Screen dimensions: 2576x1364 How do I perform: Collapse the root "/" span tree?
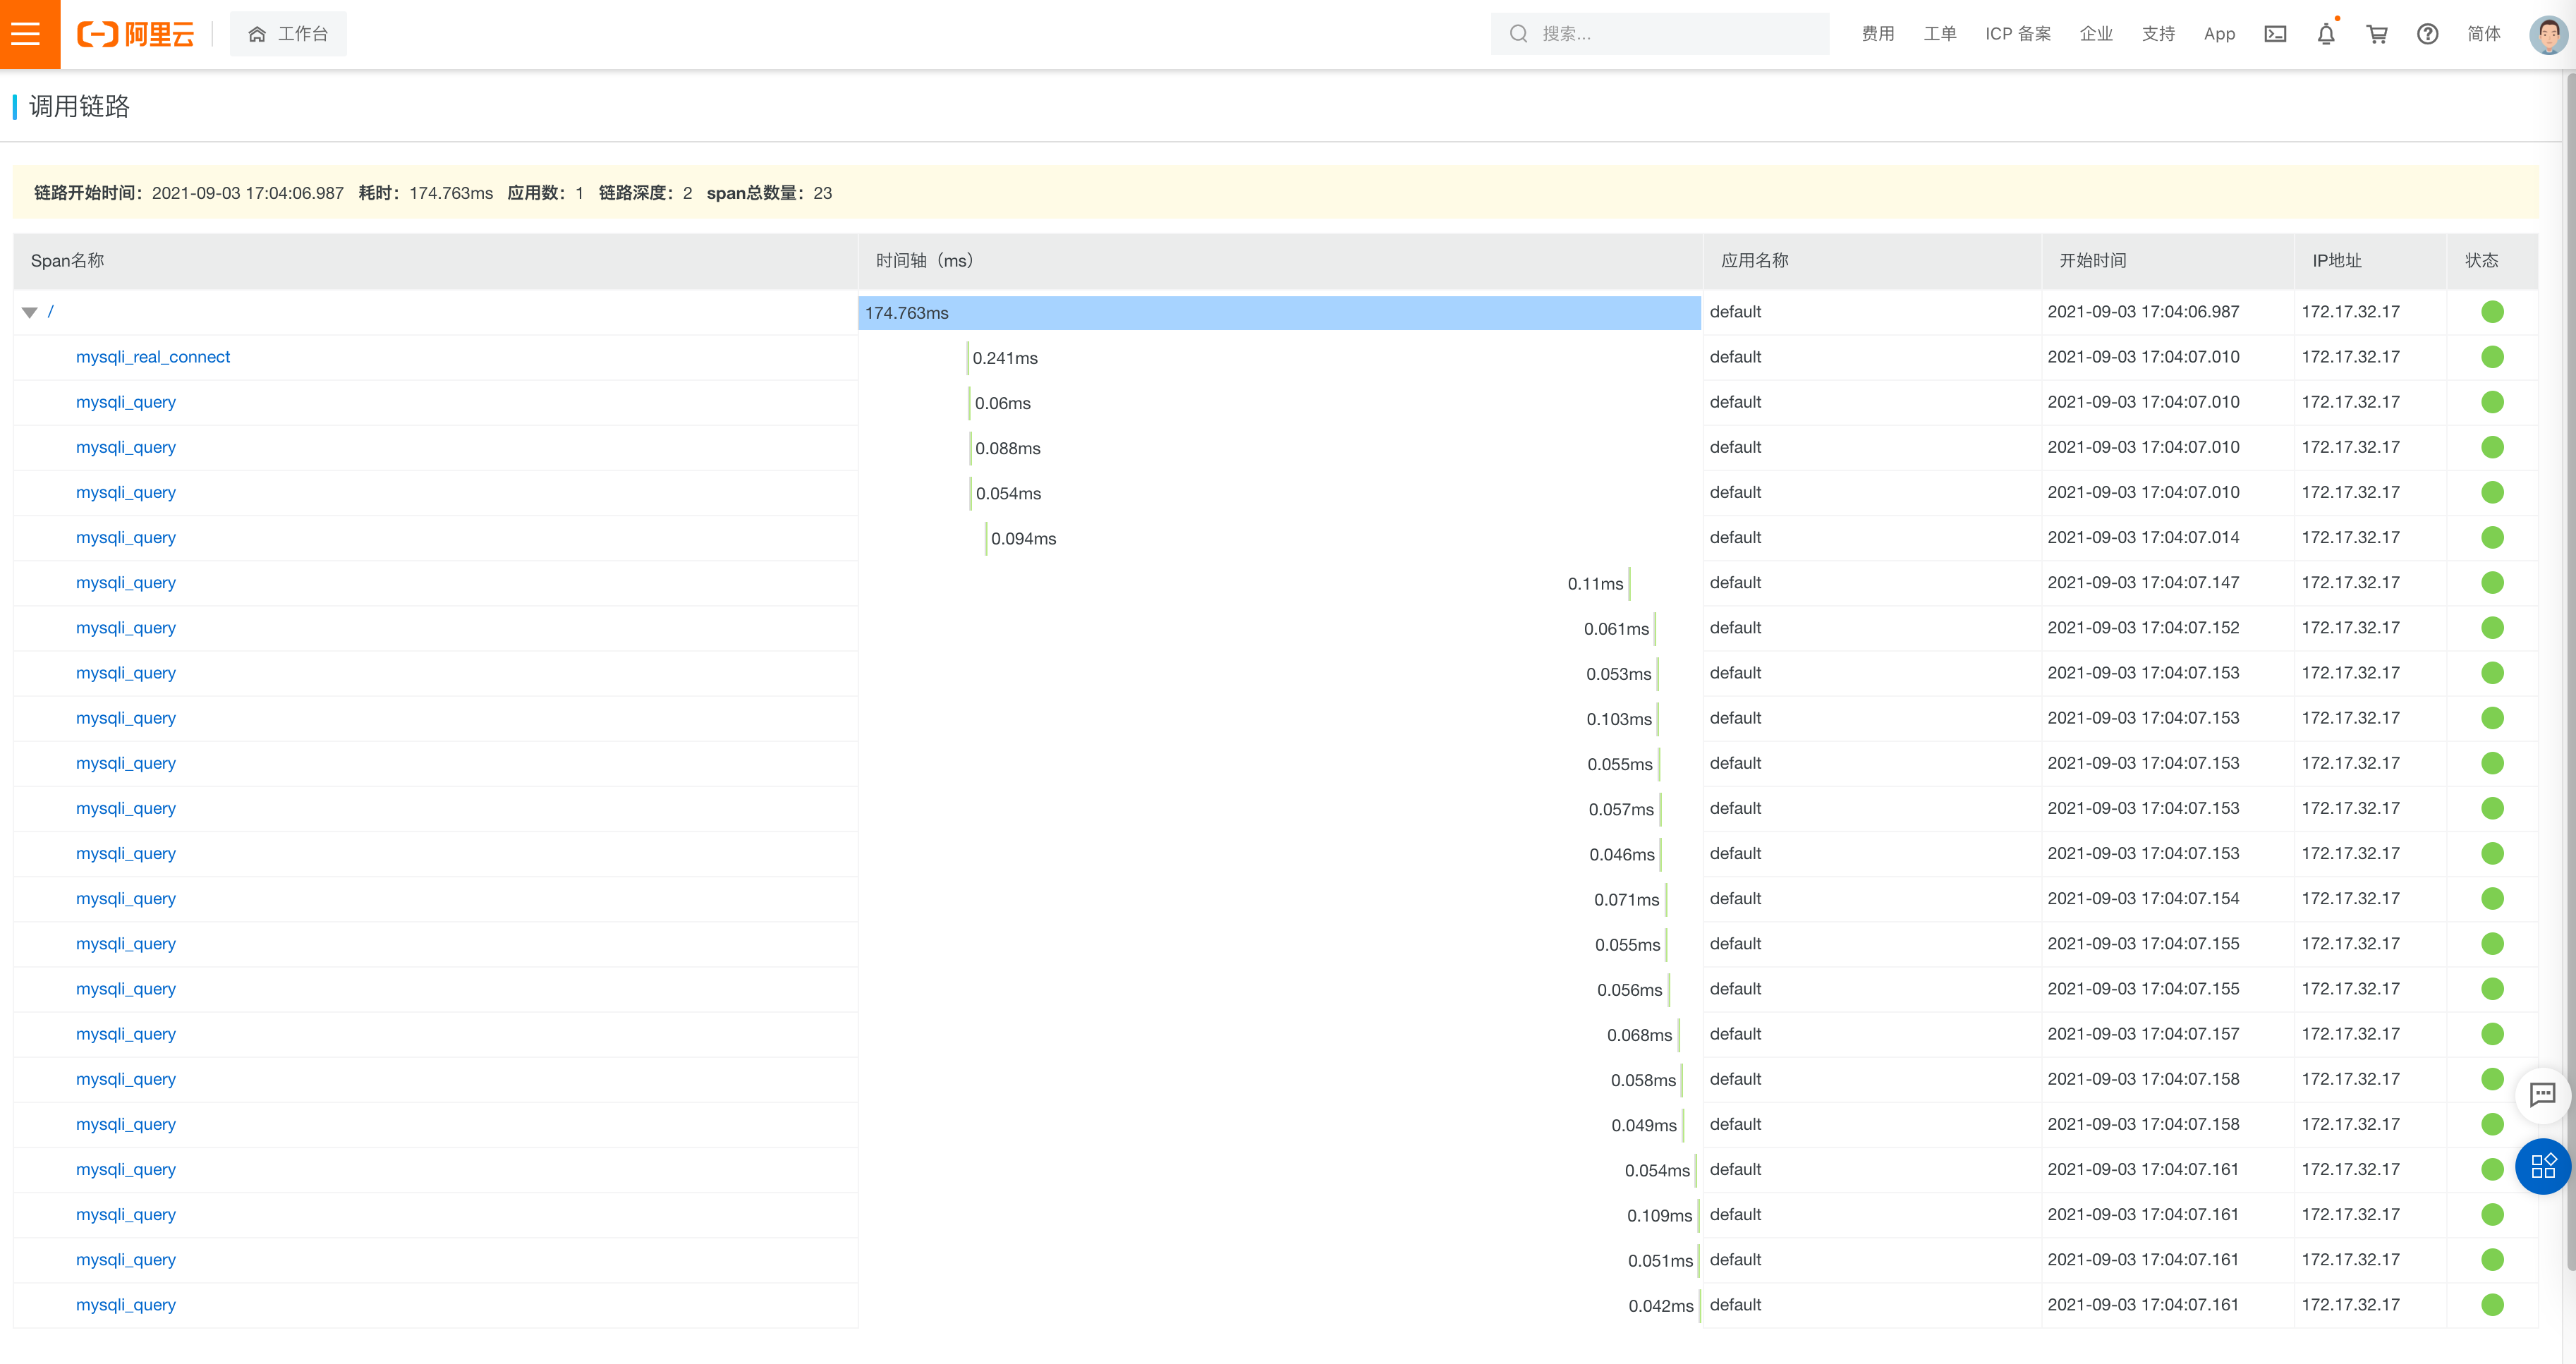coord(30,313)
